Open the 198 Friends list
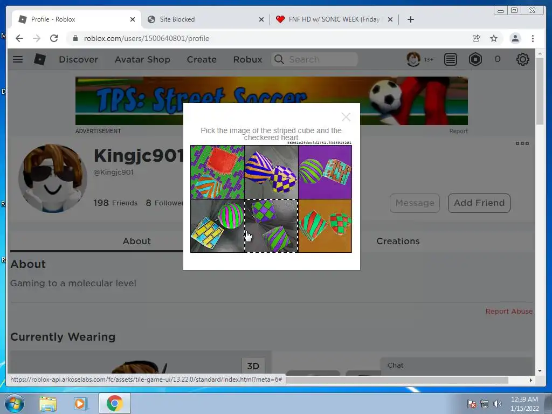The height and width of the screenshot is (414, 552). [x=115, y=203]
